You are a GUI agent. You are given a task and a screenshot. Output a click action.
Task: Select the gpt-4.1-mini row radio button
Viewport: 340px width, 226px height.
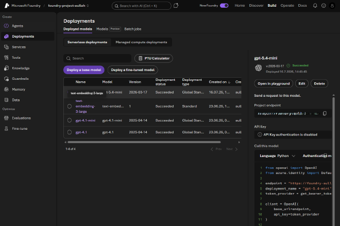pos(70,120)
